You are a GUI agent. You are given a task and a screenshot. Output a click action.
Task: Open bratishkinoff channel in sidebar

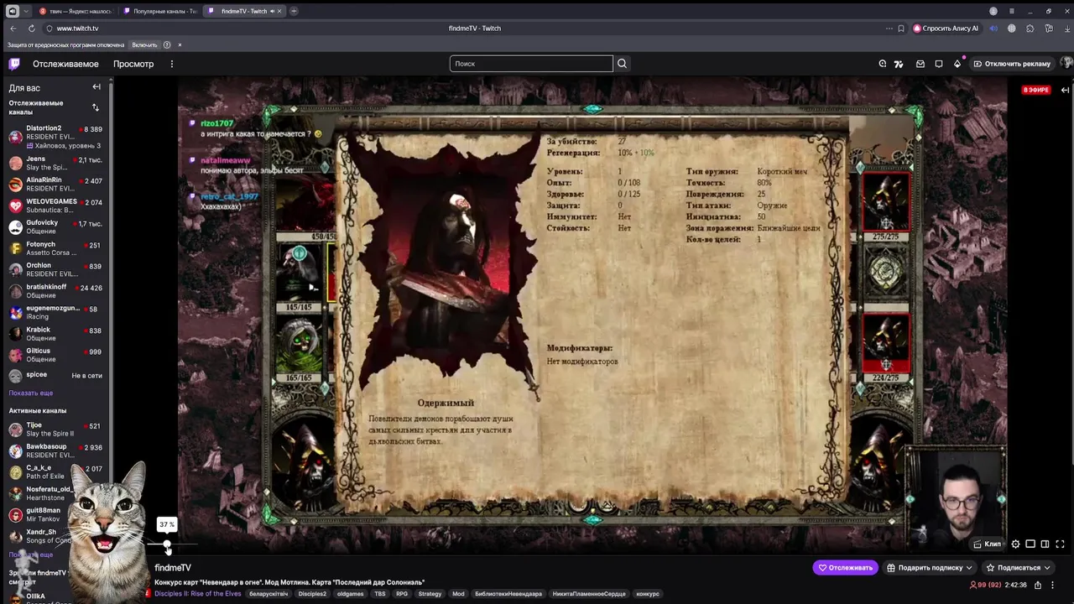pyautogui.click(x=55, y=291)
